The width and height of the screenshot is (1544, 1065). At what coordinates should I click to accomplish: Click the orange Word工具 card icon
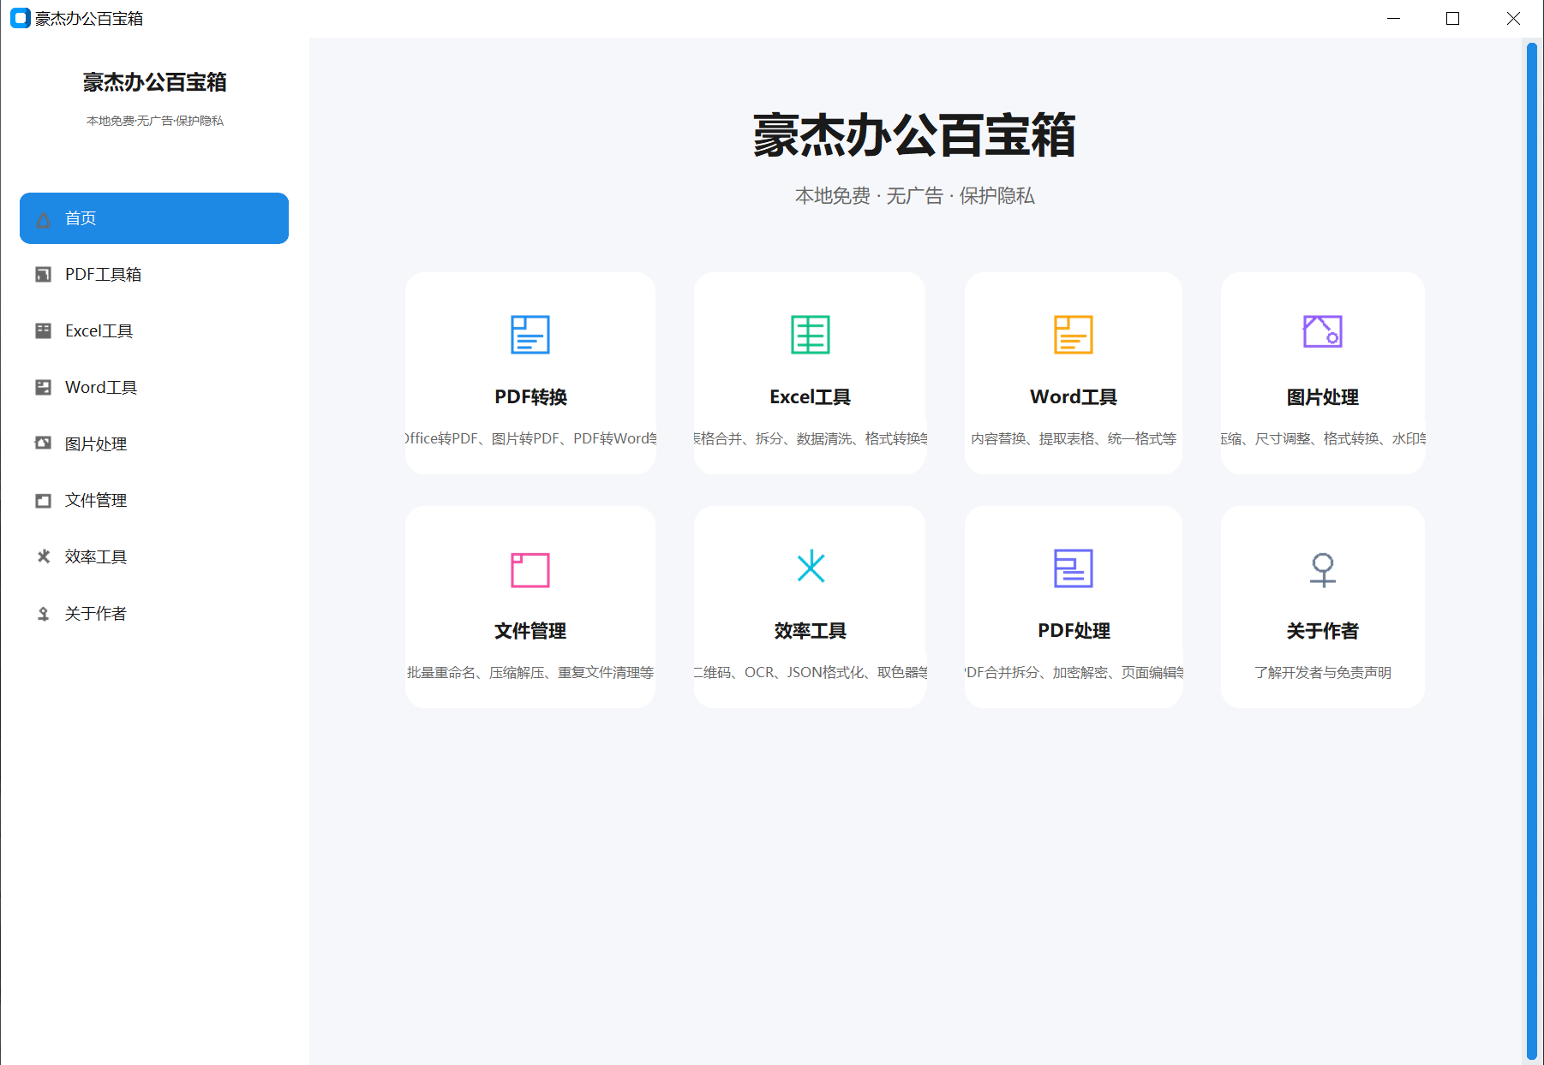coord(1074,335)
